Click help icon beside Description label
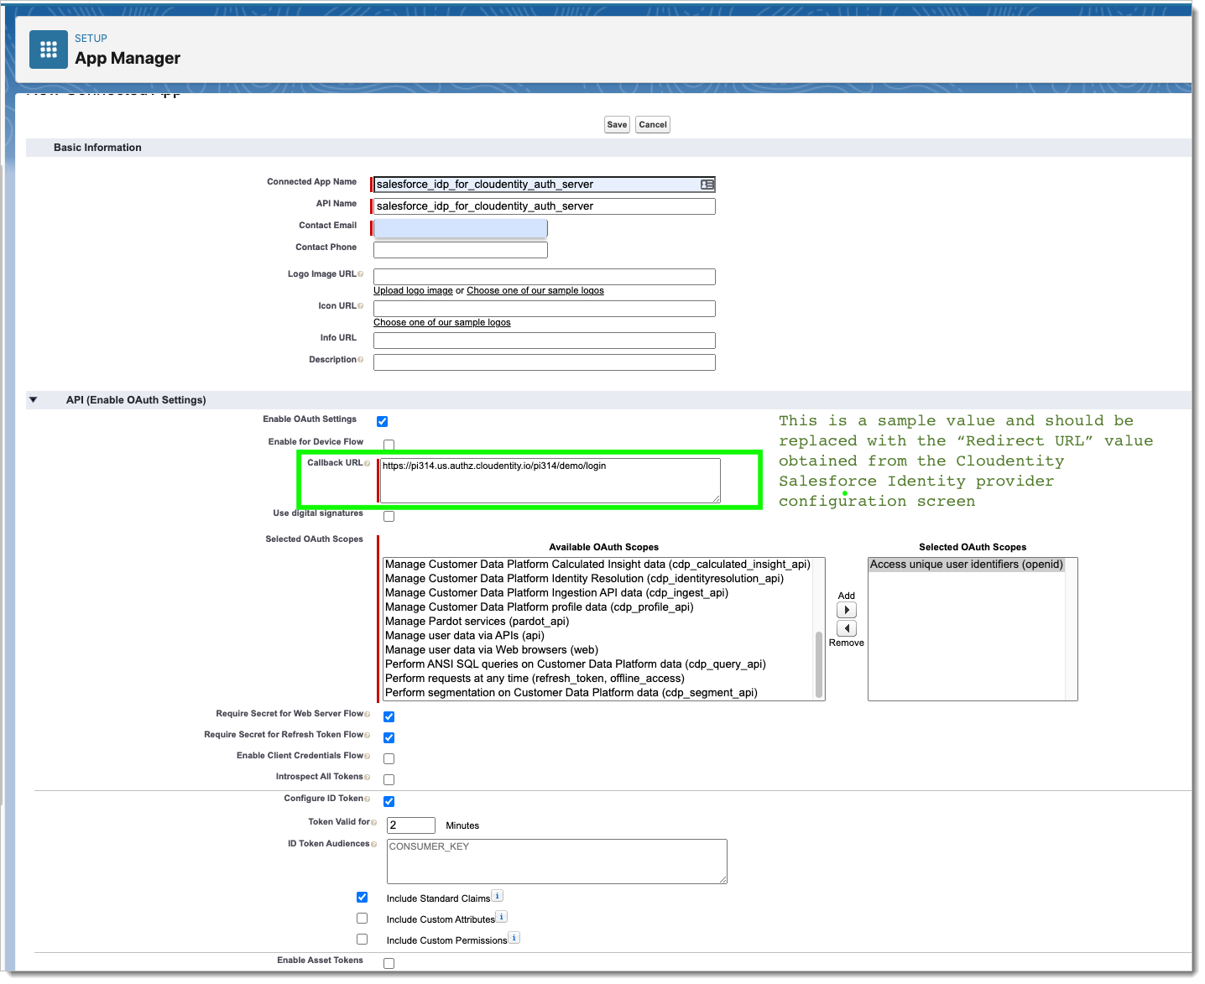 pyautogui.click(x=361, y=360)
